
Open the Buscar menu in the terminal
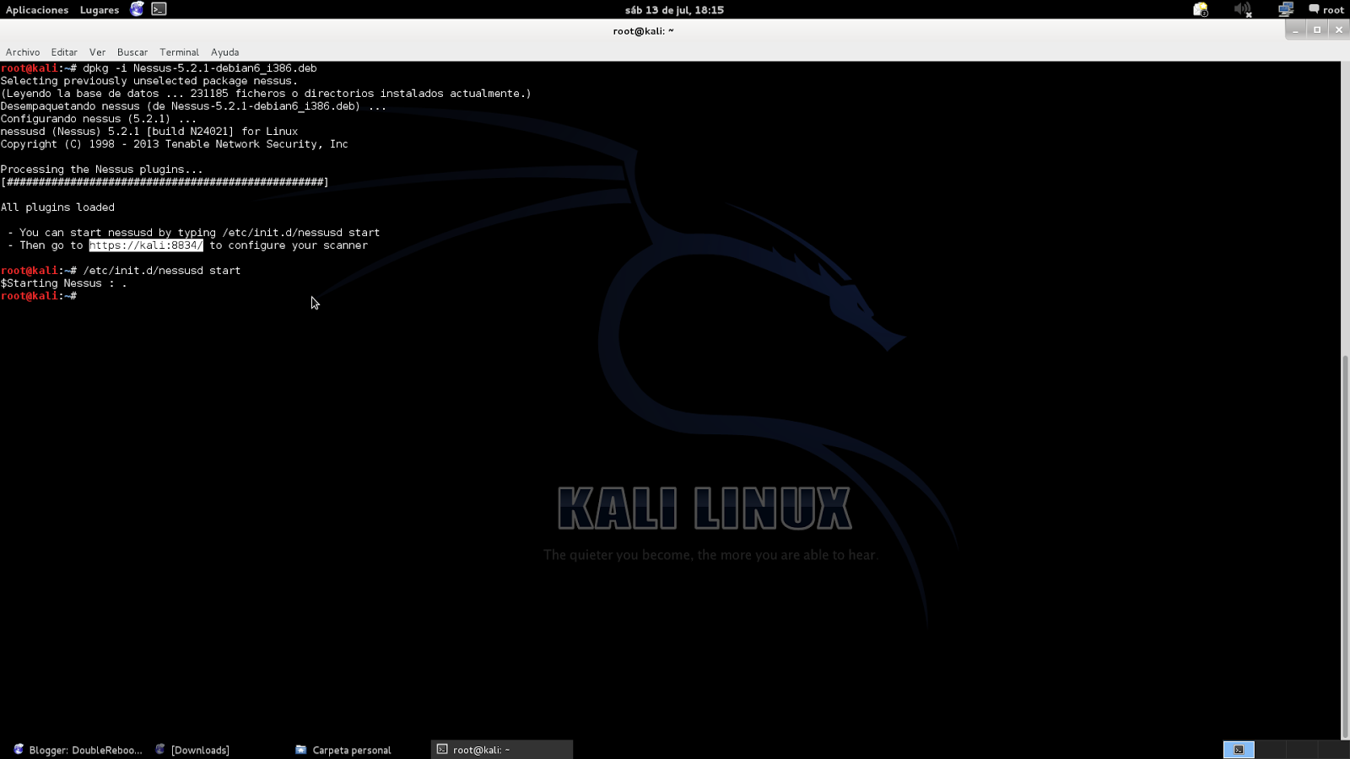132,52
